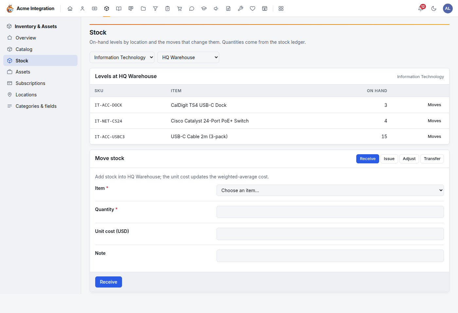458x313 pixels.
Task: Switch to the Adjust move tab
Action: click(x=409, y=159)
